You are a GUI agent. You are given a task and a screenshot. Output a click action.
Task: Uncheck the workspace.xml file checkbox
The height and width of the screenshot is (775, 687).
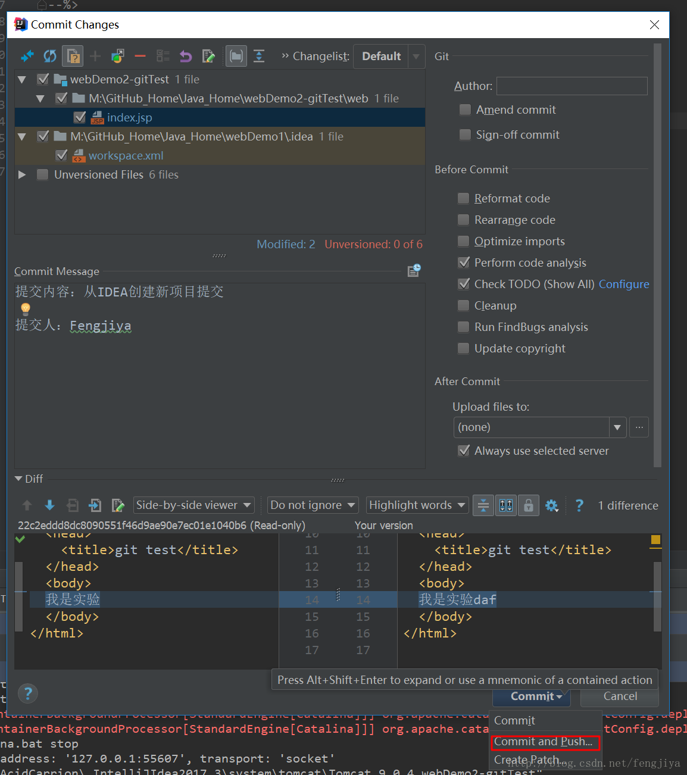coord(61,155)
